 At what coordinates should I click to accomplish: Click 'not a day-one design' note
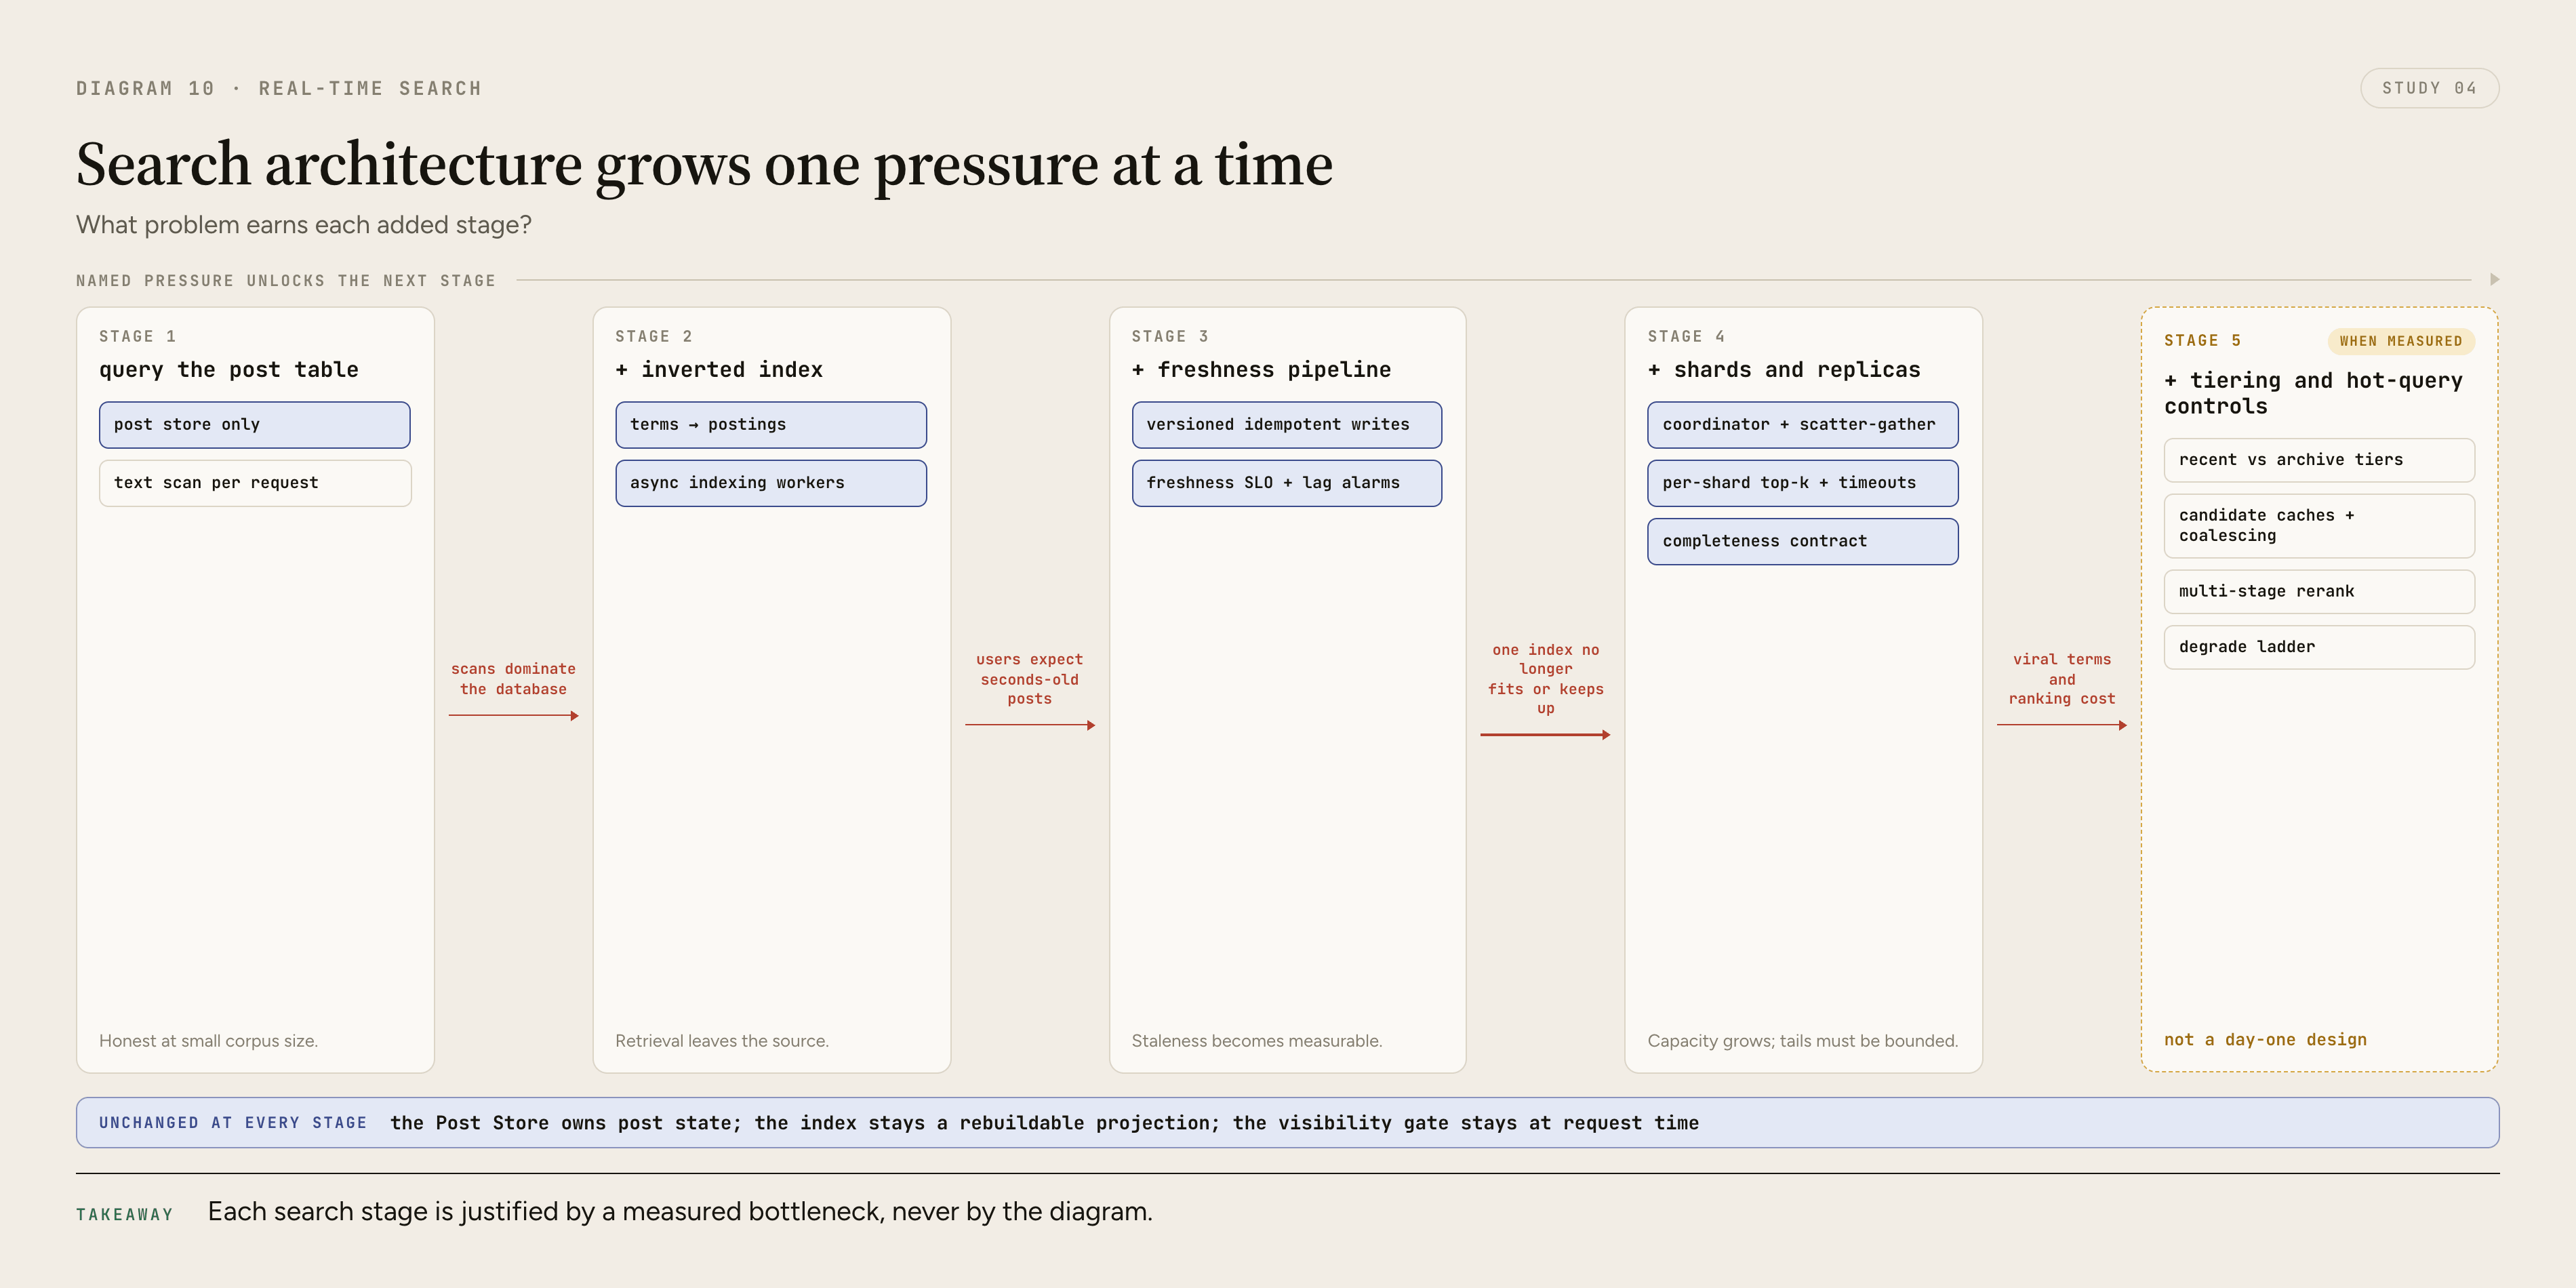coord(2265,1040)
